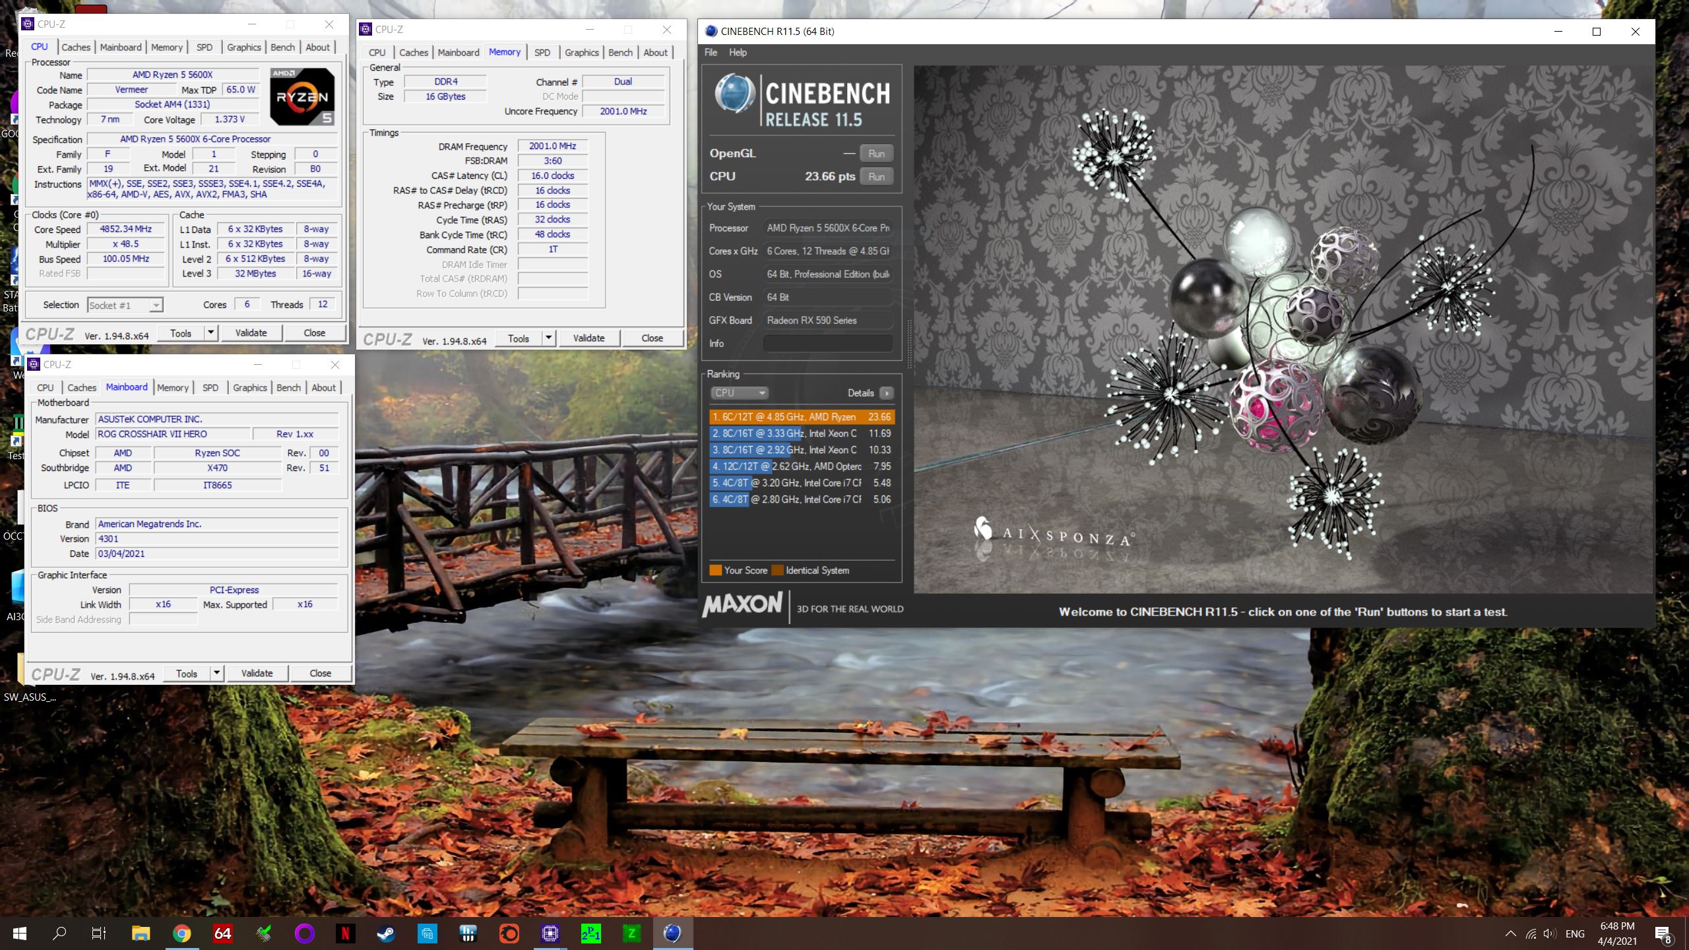Open memory test chip icon with green check
Viewport: 1689px width, 950px height.
(x=263, y=934)
